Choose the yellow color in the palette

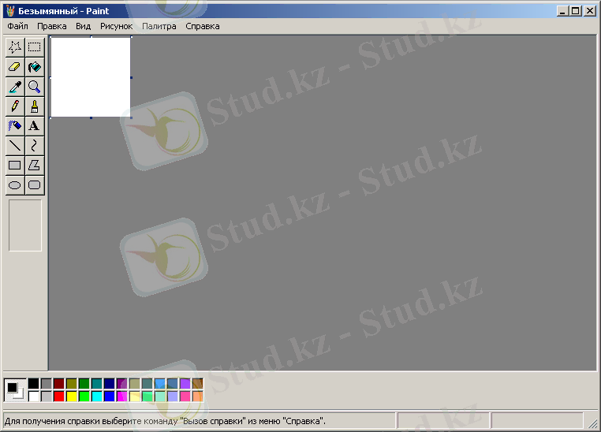tap(72, 396)
